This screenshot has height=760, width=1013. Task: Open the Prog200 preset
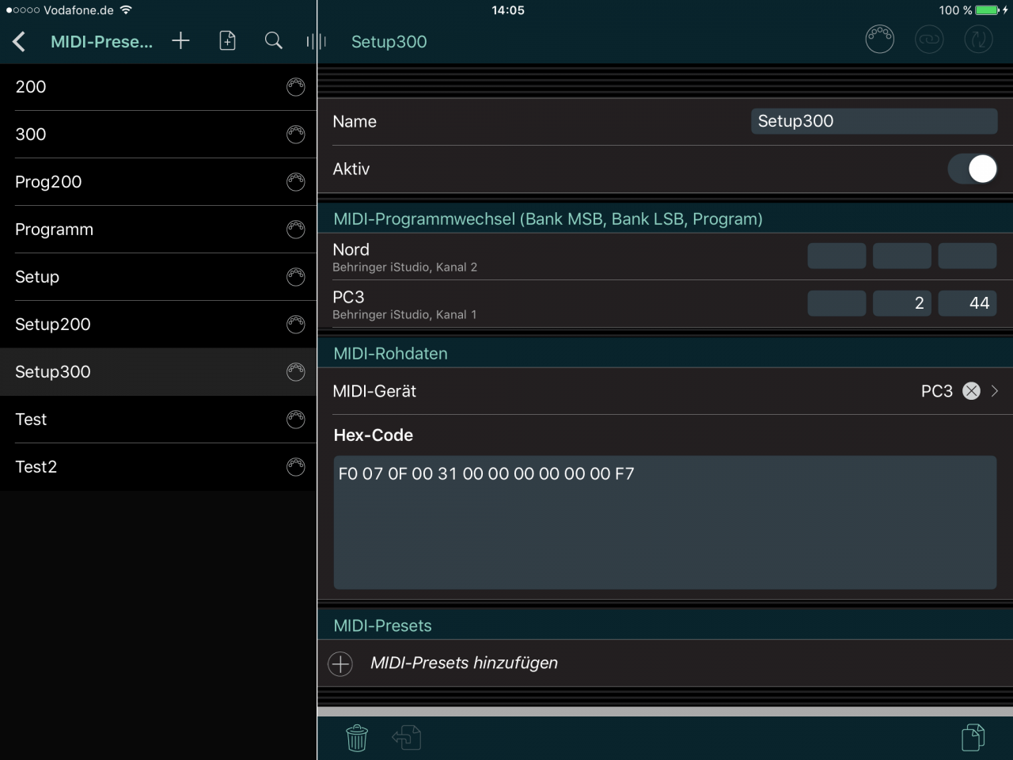coord(158,182)
